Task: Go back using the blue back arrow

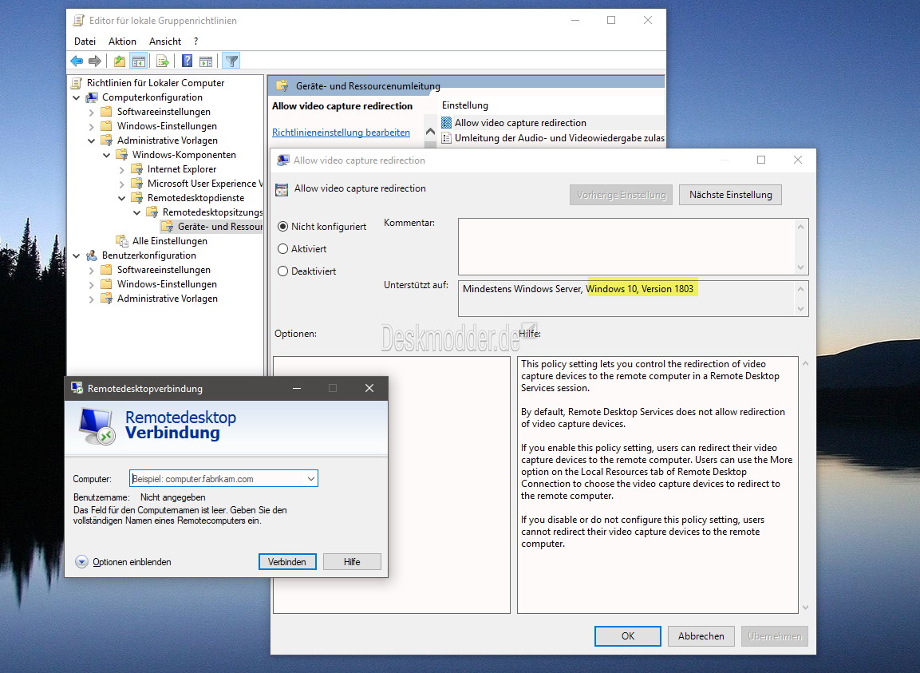Action: pyautogui.click(x=77, y=61)
